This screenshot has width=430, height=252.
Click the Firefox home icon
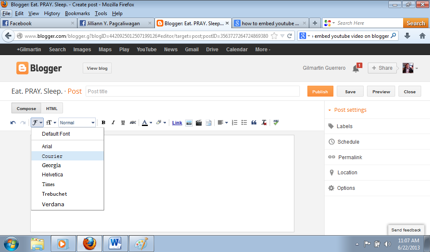tap(422, 36)
